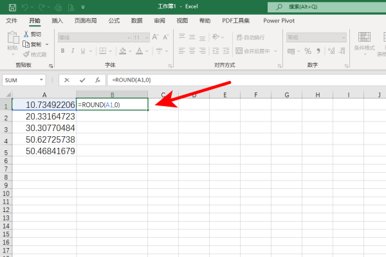The image size is (386, 257).
Task: Select cell containing 20.33164723
Action: 44,116
